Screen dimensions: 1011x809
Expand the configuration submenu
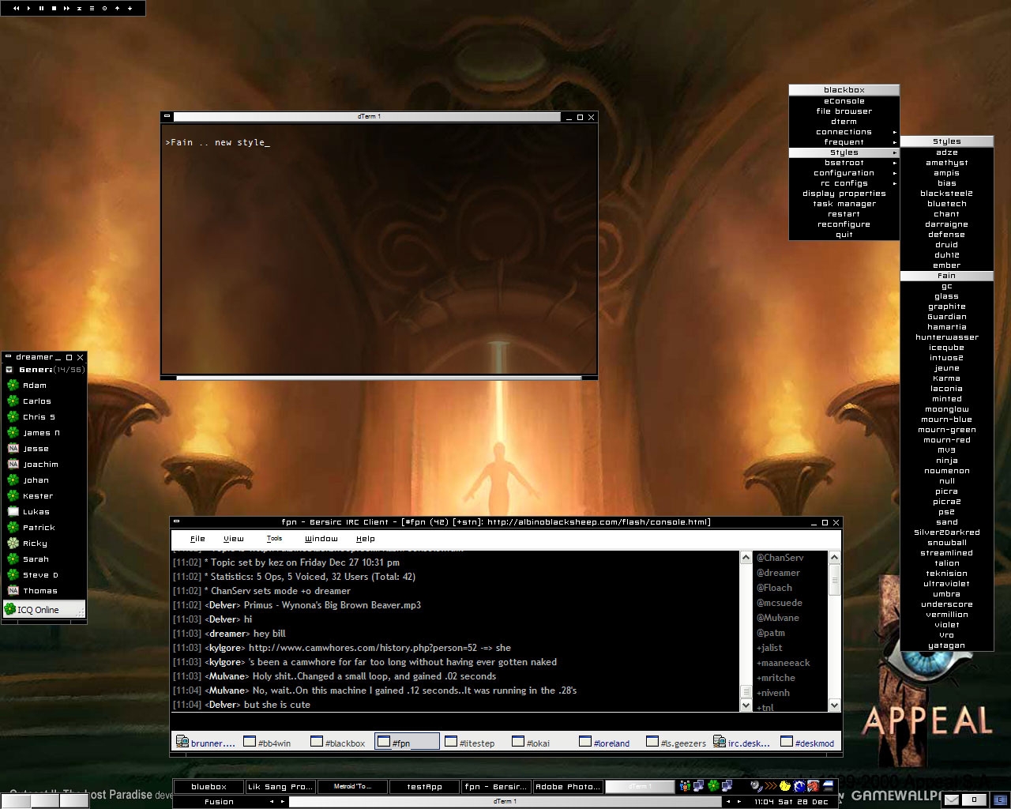844,173
